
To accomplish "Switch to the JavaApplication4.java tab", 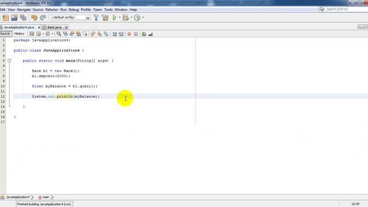I will (x=19, y=28).
